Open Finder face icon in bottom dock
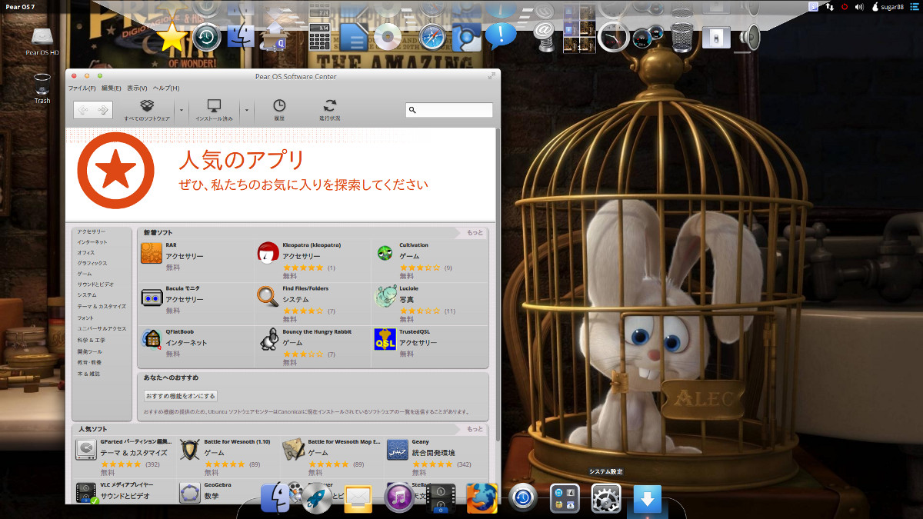The height and width of the screenshot is (519, 923). pos(275,498)
